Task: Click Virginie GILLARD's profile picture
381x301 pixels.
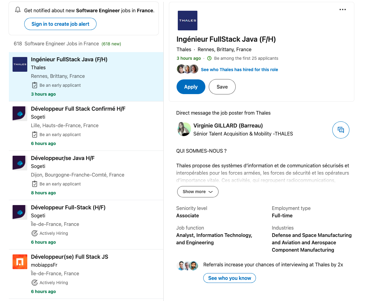Action: click(184, 129)
